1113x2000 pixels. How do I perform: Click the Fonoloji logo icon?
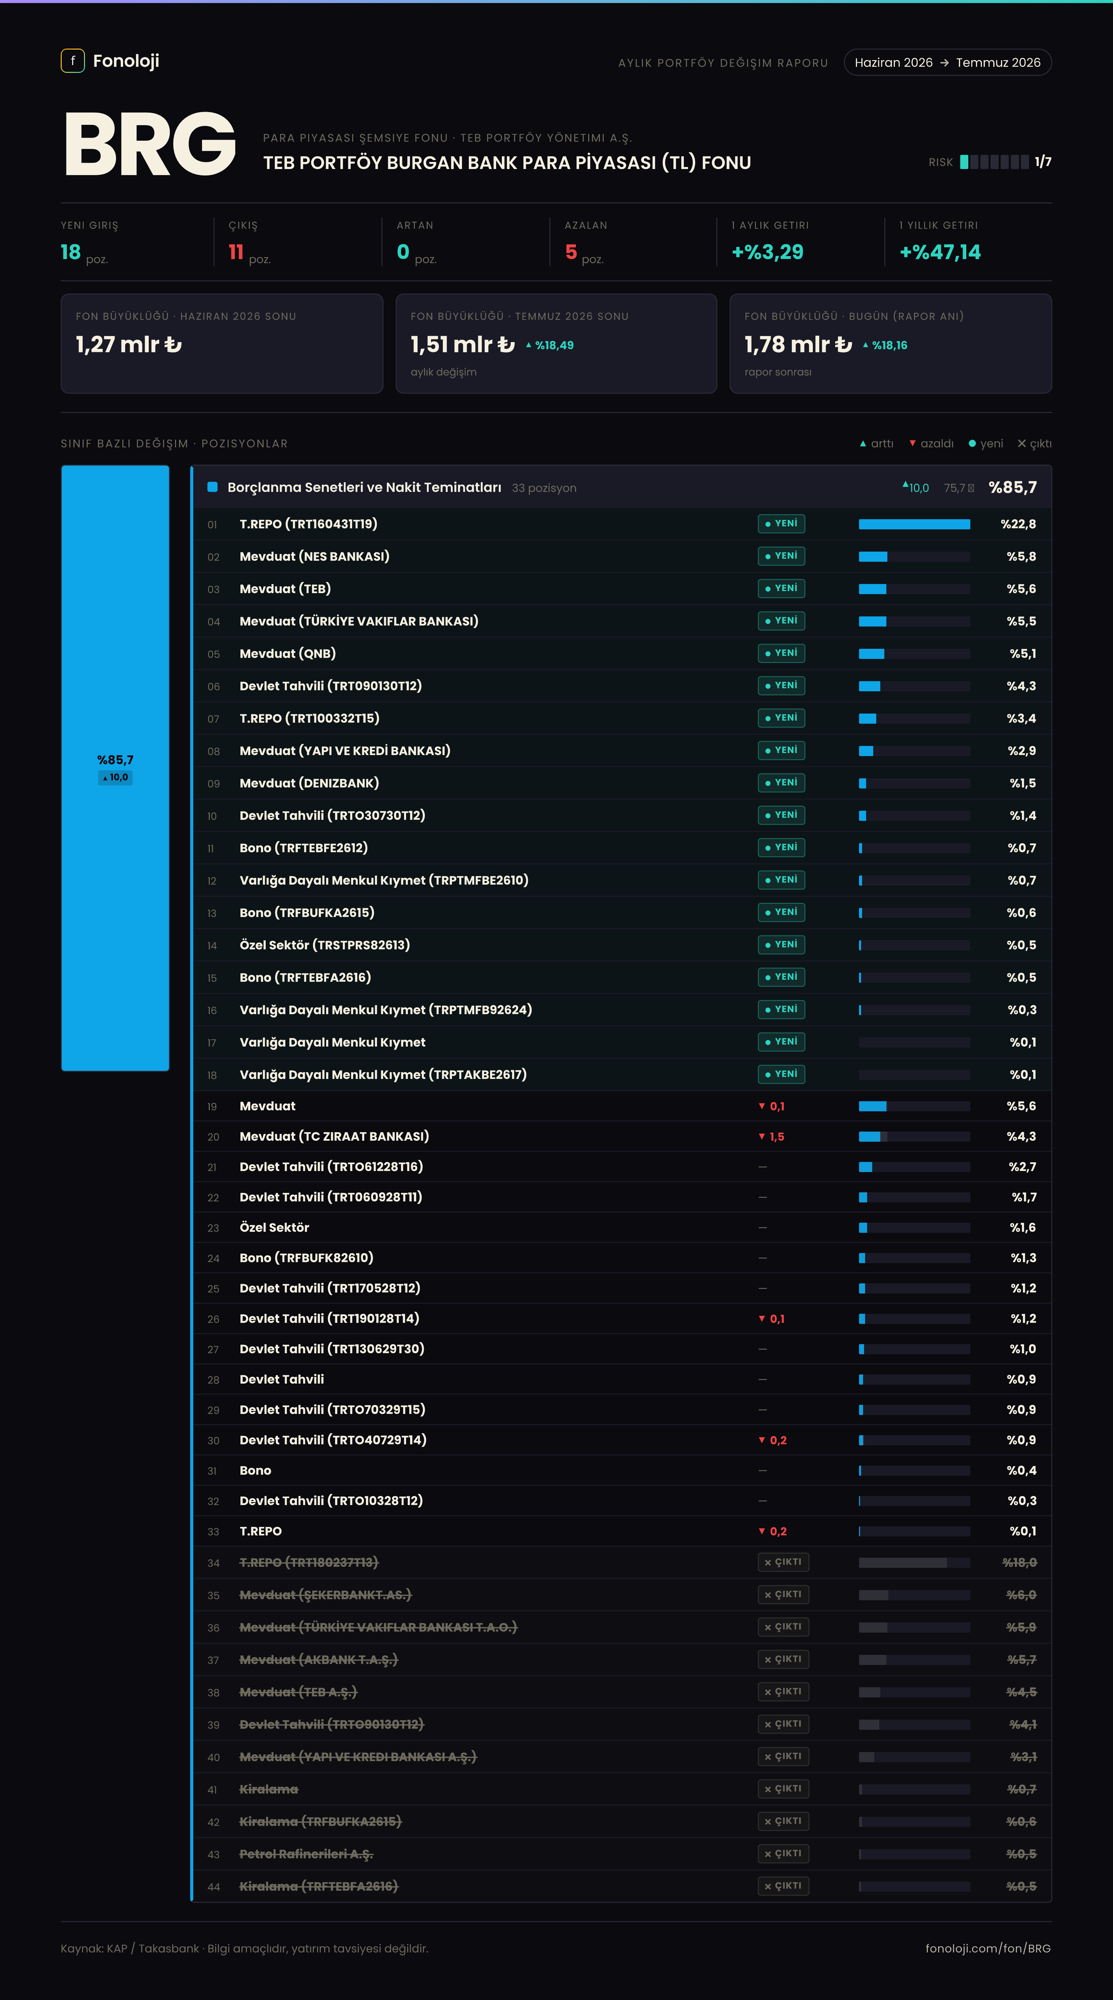point(72,60)
